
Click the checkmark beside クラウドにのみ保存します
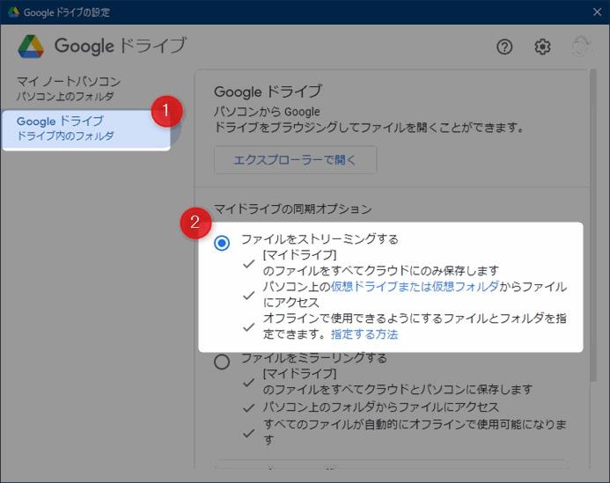[248, 264]
